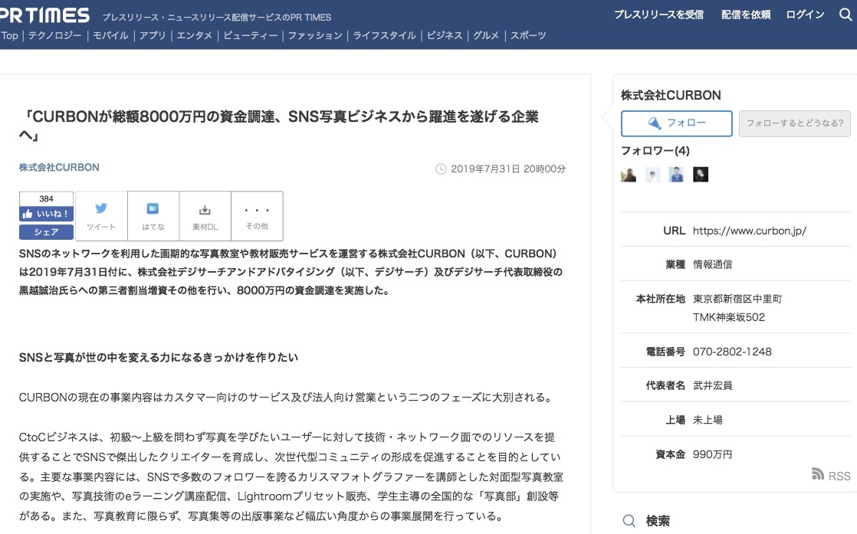
Task: Open 株式会社CURBON link below headline
Action: (x=59, y=168)
